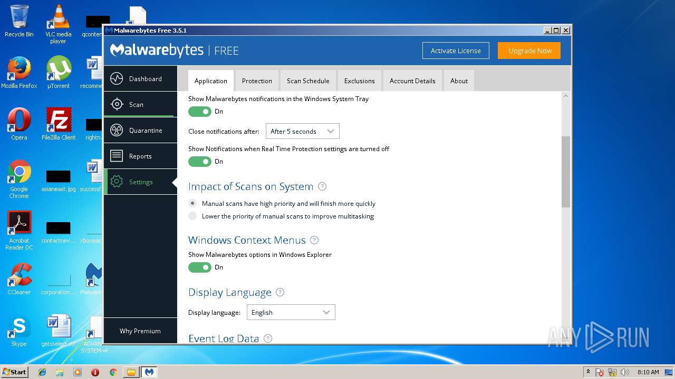
Task: Open getsselect.rtf desktop document
Action: 58,331
